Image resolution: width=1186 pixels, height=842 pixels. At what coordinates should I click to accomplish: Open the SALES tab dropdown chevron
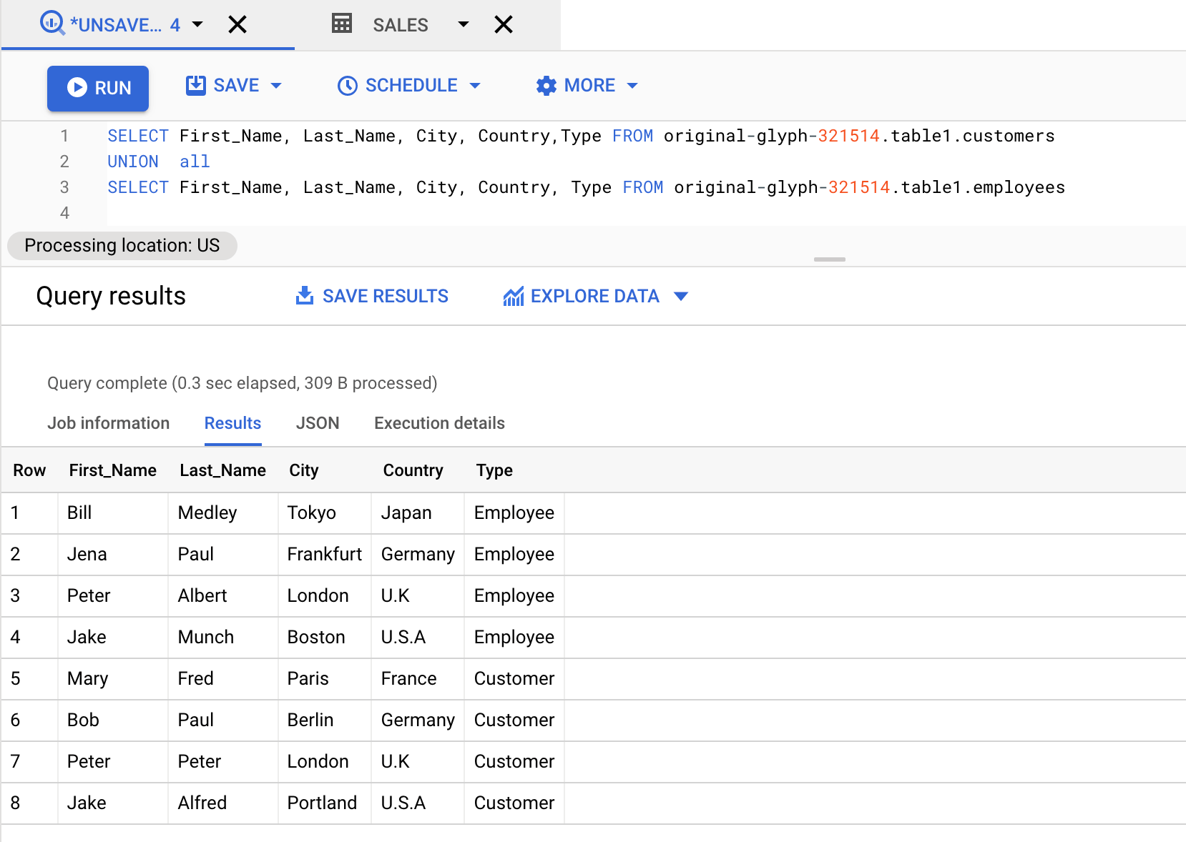coord(463,24)
